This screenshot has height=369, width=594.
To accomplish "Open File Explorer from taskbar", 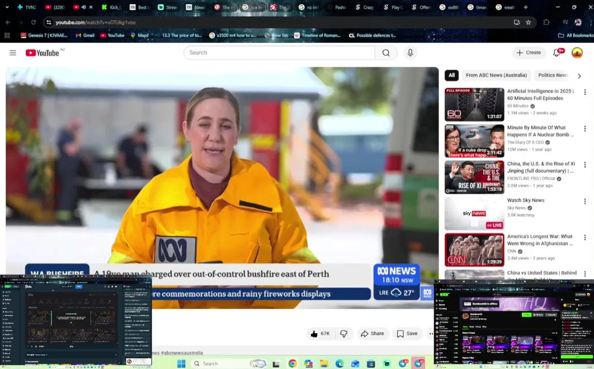I will 324,364.
